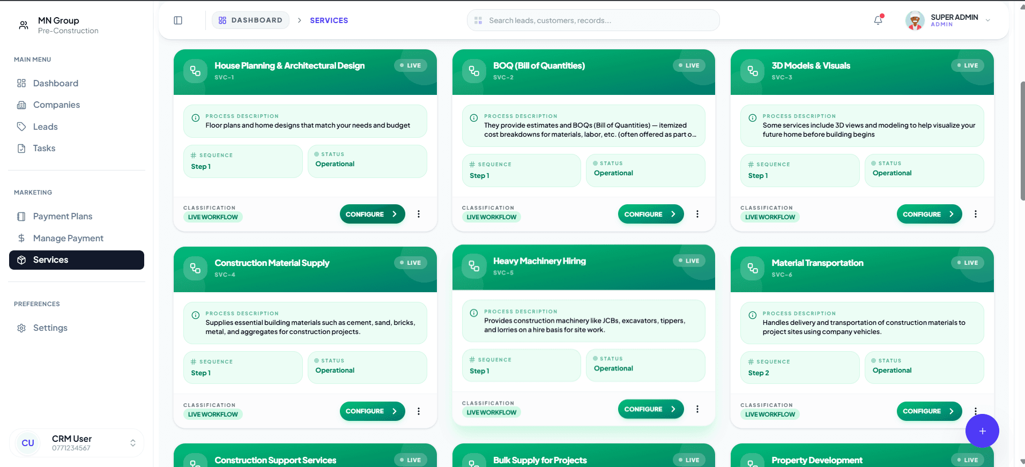Configure the 3D Models & Visuals service
This screenshot has width=1025, height=467.
point(929,214)
